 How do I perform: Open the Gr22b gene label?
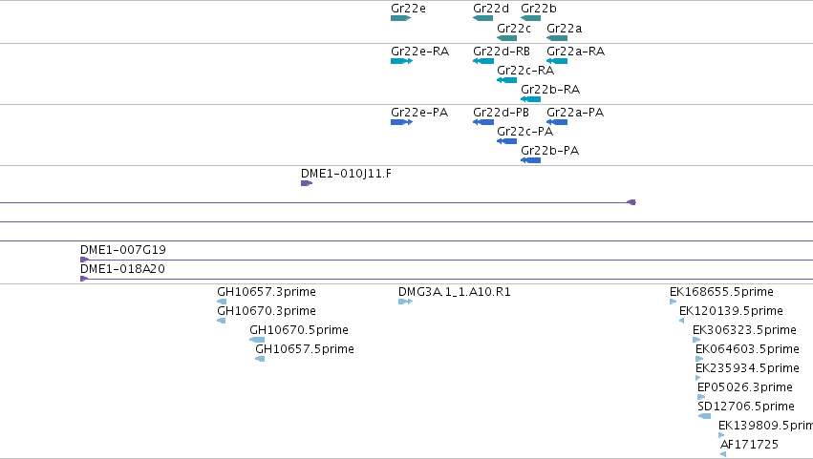(x=538, y=9)
